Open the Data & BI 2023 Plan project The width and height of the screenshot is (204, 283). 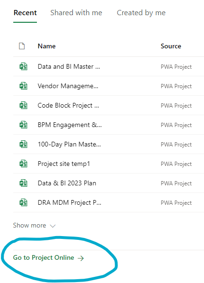pyautogui.click(x=67, y=183)
